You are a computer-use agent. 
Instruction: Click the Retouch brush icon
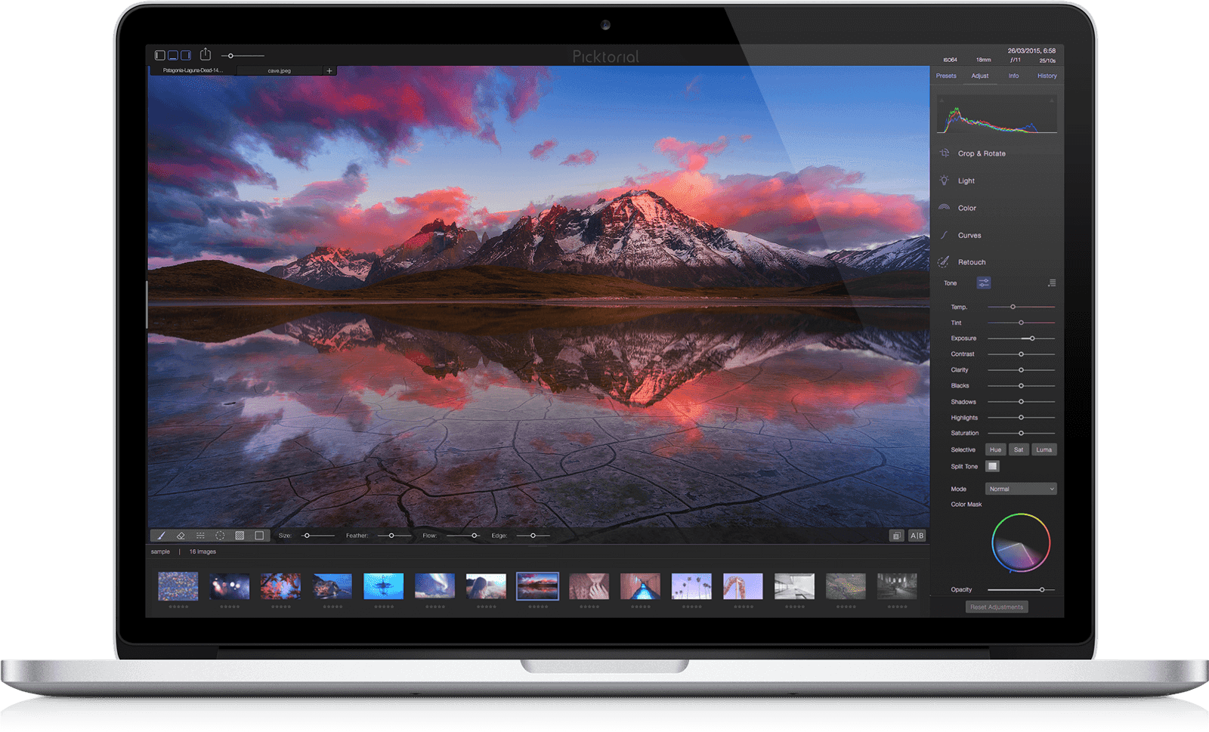(x=942, y=261)
